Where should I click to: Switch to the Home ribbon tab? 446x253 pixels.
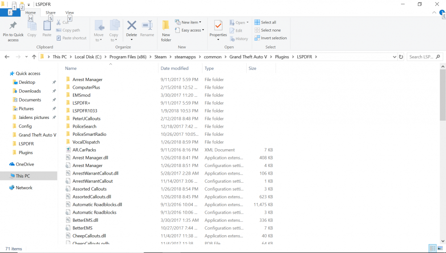(30, 12)
